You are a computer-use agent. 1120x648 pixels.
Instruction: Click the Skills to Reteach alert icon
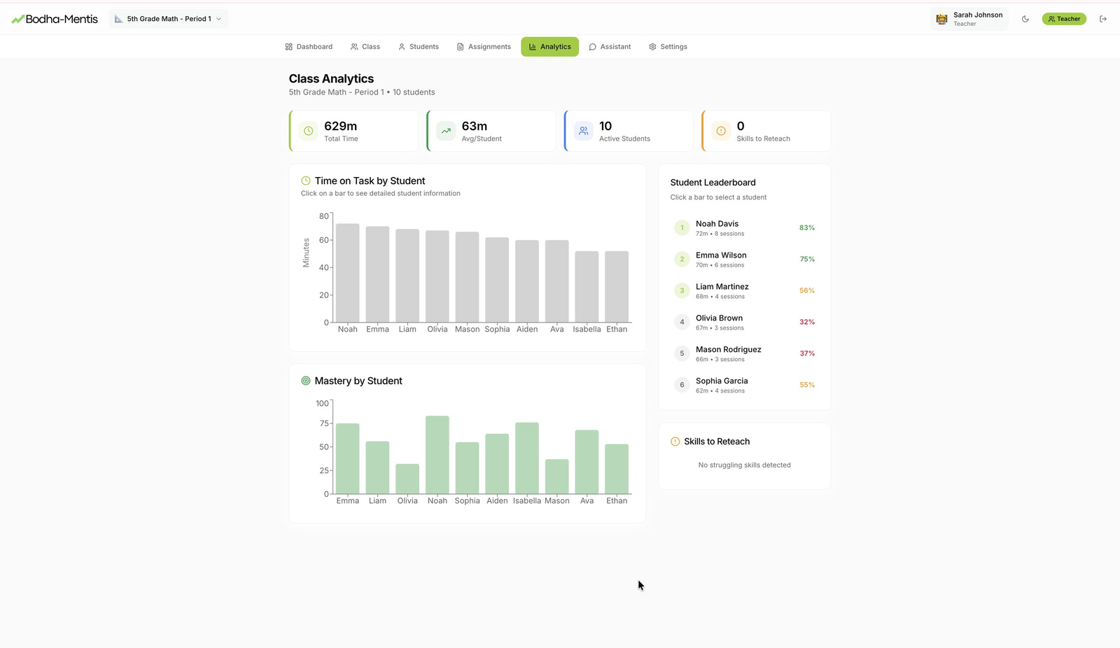[721, 131]
